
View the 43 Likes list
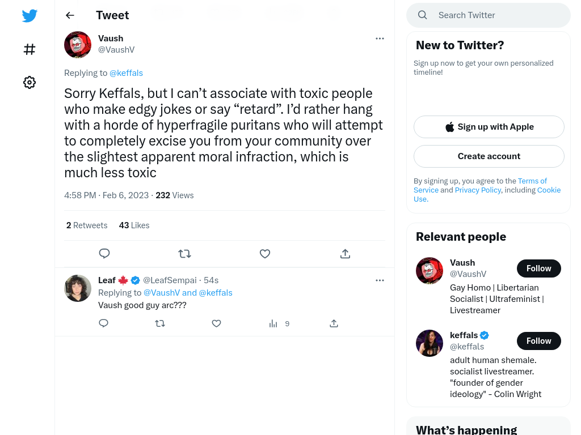134,225
